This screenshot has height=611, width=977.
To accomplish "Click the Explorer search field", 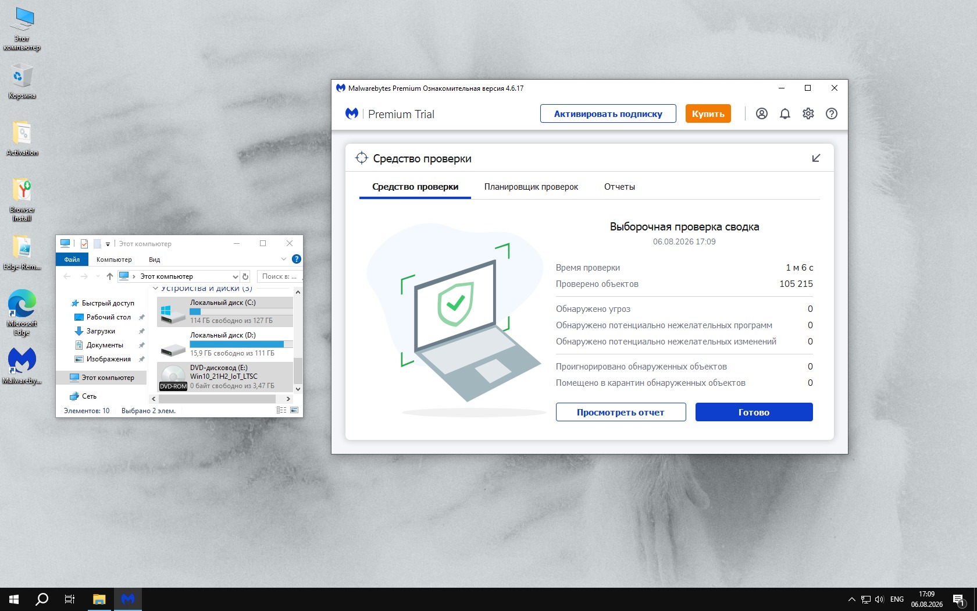I will click(279, 276).
